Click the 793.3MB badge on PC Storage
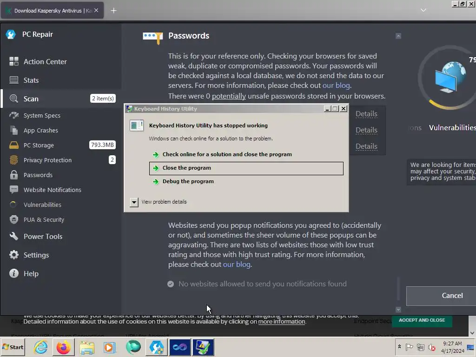 click(x=102, y=145)
